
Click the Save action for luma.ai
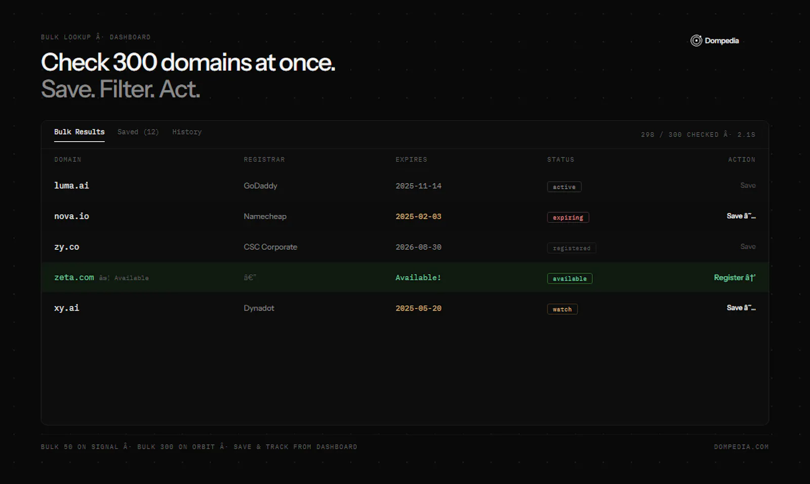pyautogui.click(x=748, y=186)
